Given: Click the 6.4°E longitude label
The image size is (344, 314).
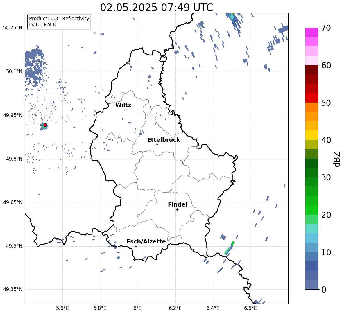Looking at the screenshot, I should 213,308.
